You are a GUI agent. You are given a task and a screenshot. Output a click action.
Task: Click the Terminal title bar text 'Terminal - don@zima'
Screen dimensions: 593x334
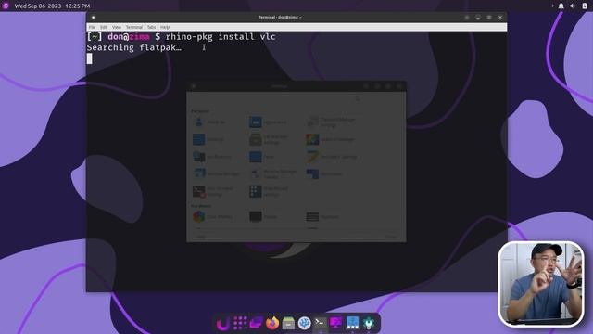(280, 17)
